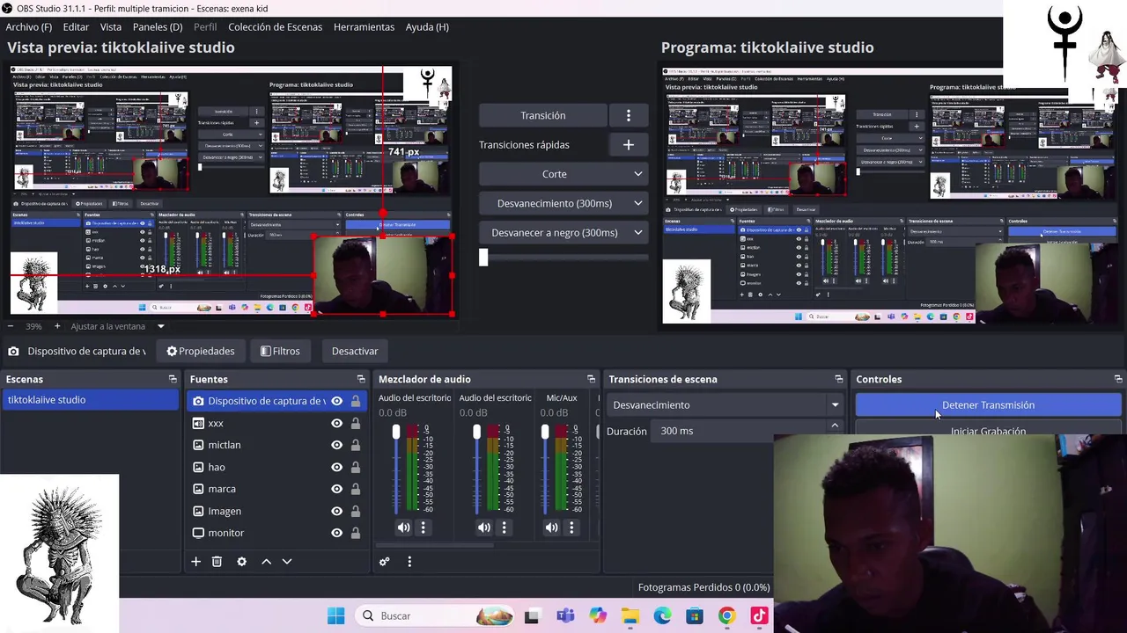Viewport: 1127px width, 633px height.
Task: Click the Desactivar button
Action: pyautogui.click(x=355, y=351)
